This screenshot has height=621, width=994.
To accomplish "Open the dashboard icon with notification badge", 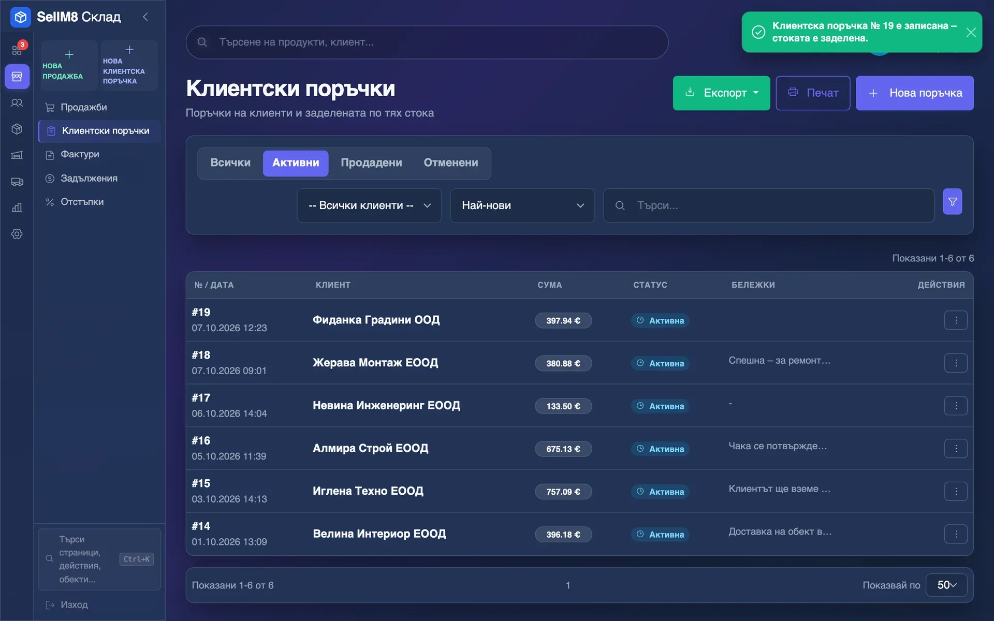I will coord(17,50).
